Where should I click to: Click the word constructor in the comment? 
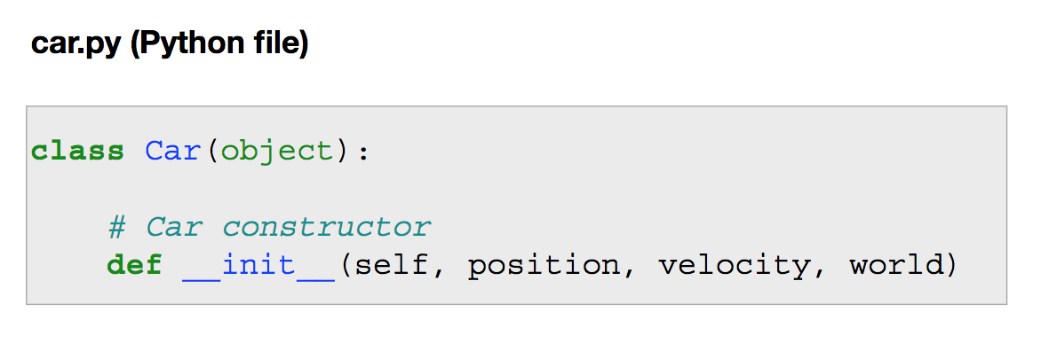click(327, 228)
